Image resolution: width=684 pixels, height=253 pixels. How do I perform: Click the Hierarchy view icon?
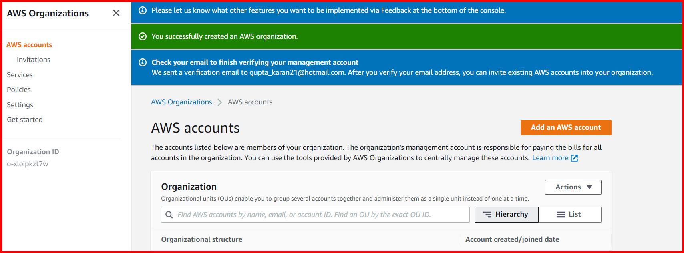(x=487, y=214)
